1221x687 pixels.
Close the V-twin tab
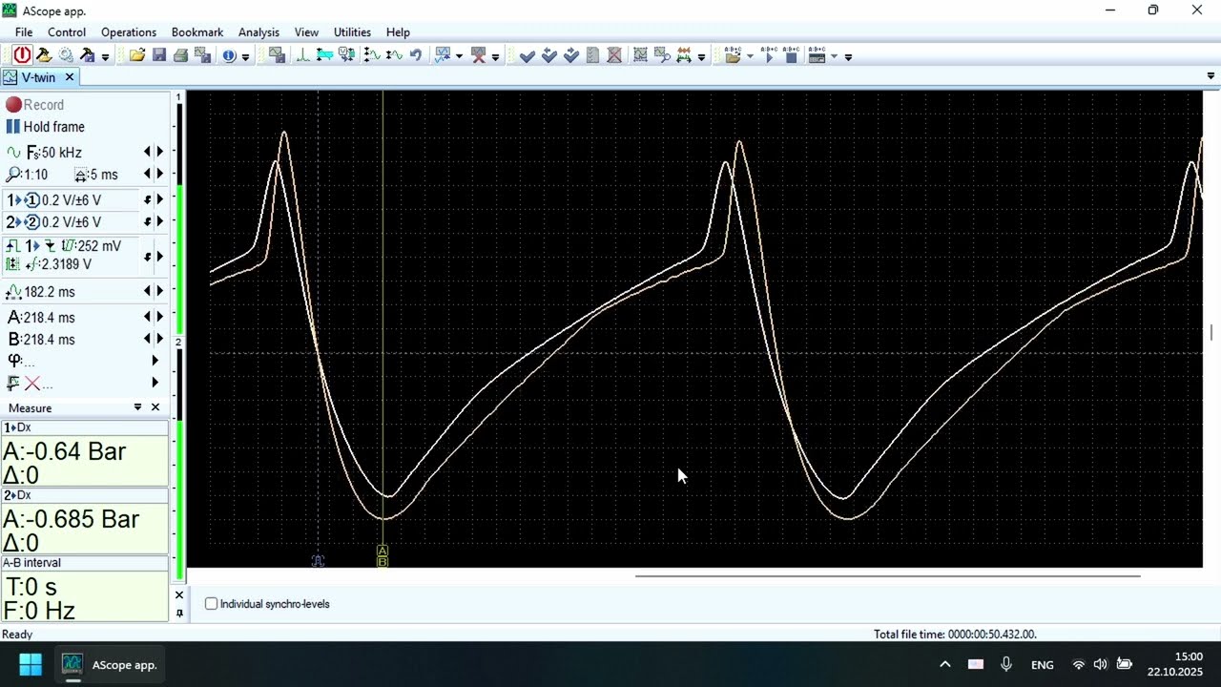[x=69, y=77]
